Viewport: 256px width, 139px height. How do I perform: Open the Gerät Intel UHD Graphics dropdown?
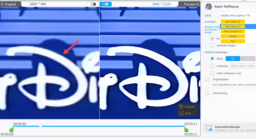tap(238, 16)
